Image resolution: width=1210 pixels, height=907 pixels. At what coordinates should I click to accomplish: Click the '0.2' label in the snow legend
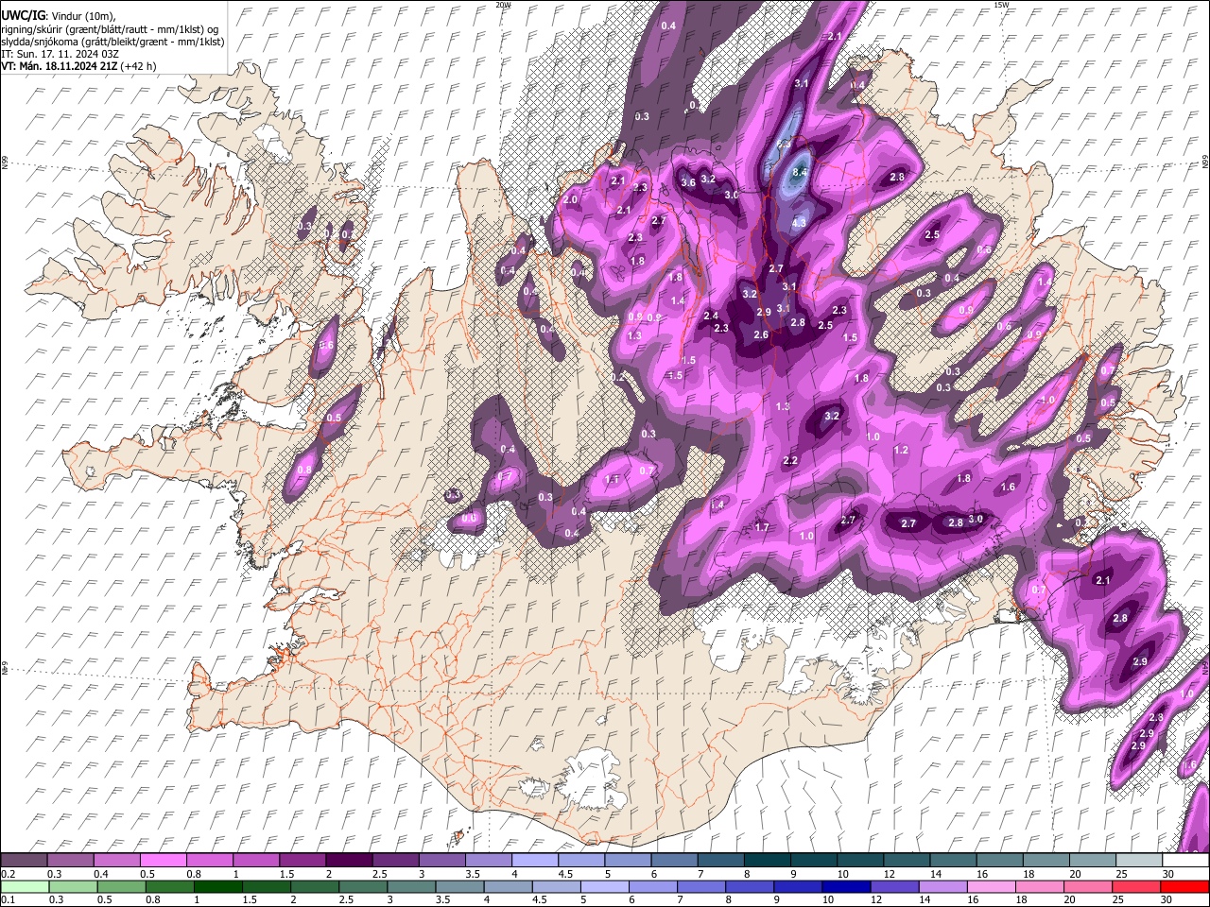click(x=7, y=874)
